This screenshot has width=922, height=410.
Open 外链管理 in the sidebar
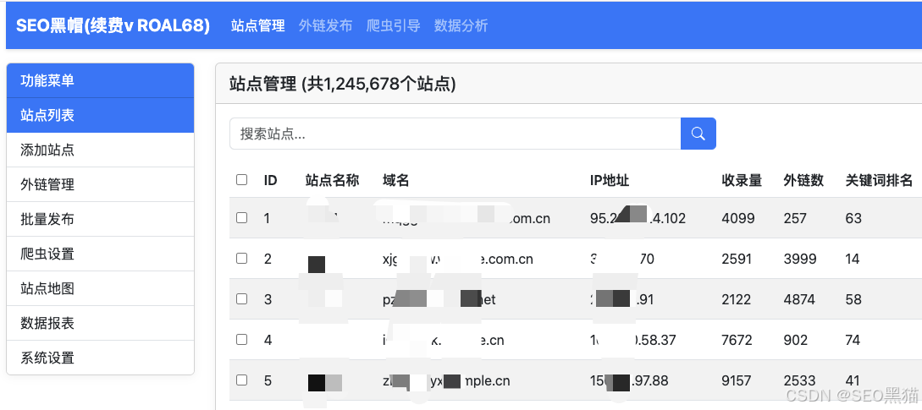pos(100,184)
